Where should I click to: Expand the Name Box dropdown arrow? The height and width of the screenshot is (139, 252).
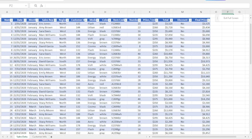pos(26,6)
